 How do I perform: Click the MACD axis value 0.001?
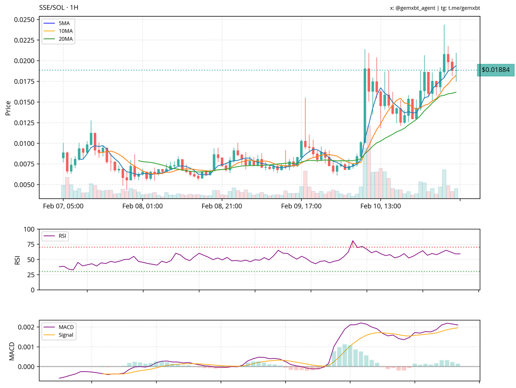pos(27,346)
